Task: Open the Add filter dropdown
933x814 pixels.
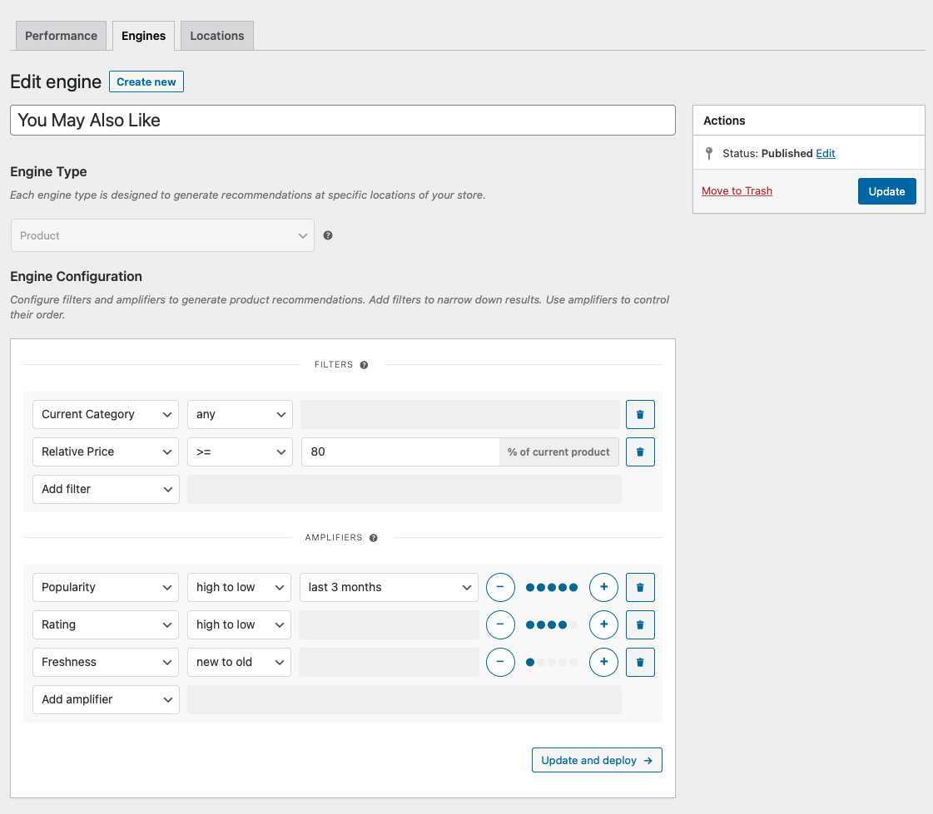Action: click(105, 489)
